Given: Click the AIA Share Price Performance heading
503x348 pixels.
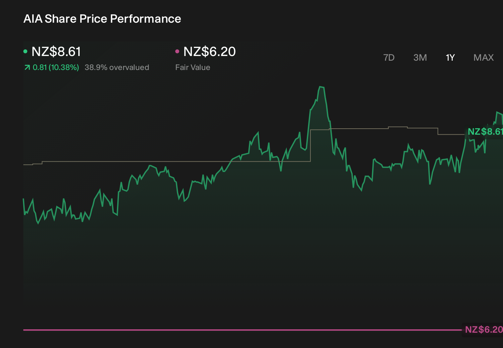Looking at the screenshot, I should (x=102, y=19).
